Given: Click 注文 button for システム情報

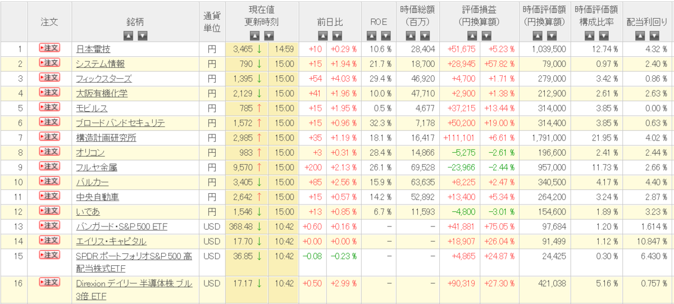Looking at the screenshot, I should 49,63.
